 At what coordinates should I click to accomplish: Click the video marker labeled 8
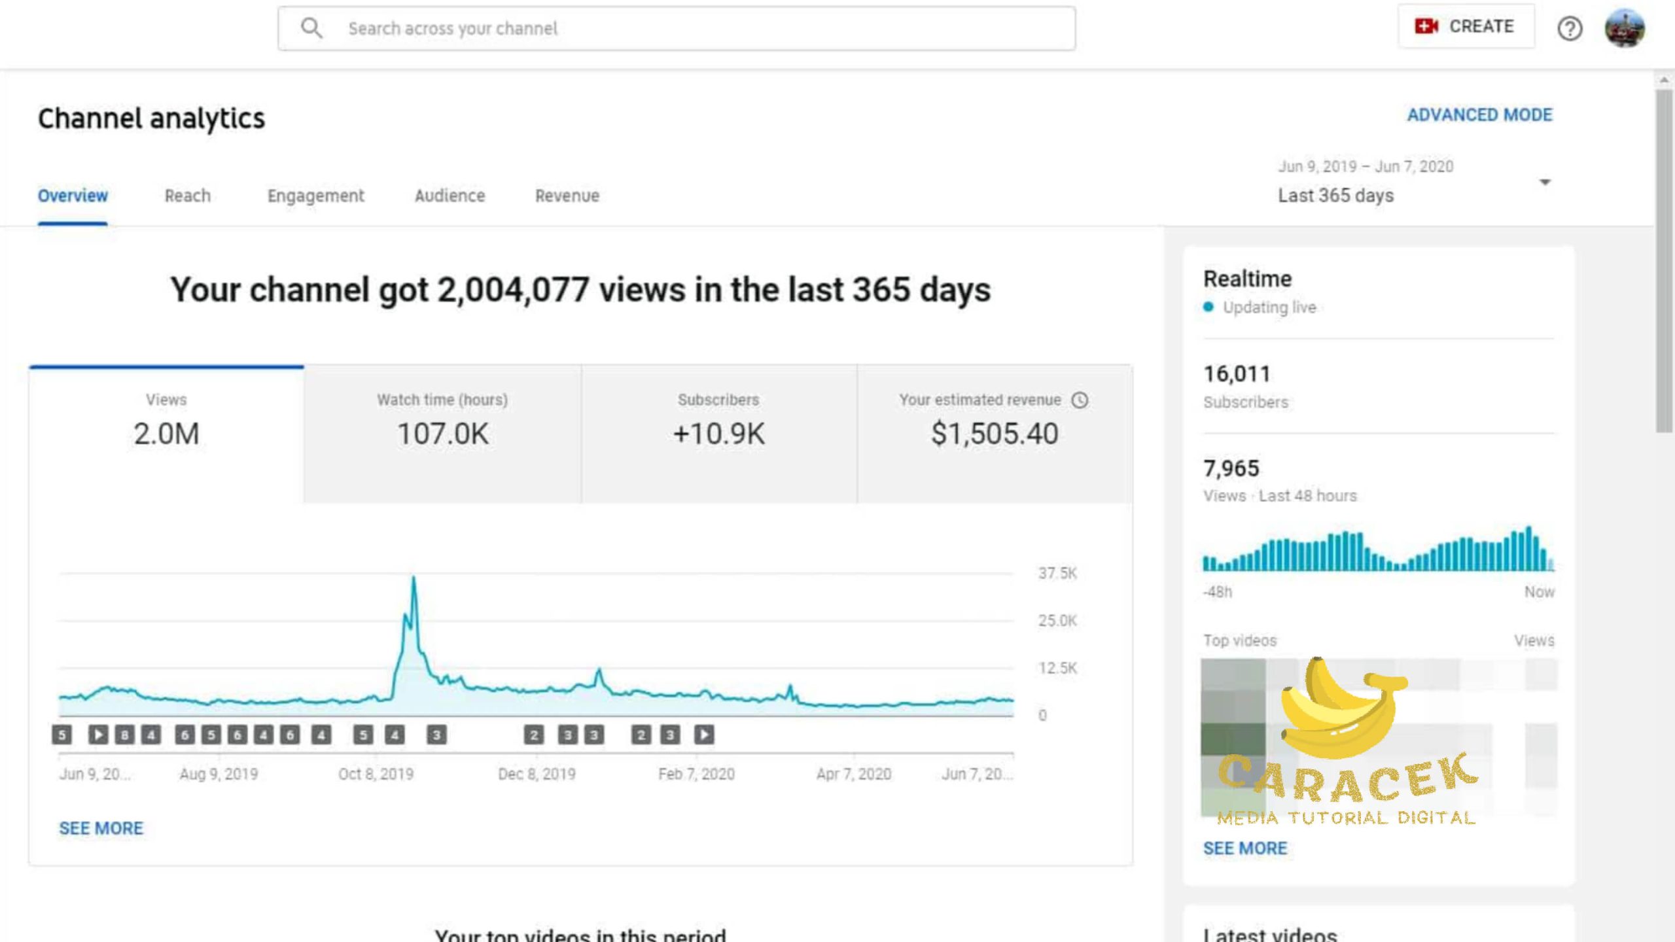[x=124, y=735]
